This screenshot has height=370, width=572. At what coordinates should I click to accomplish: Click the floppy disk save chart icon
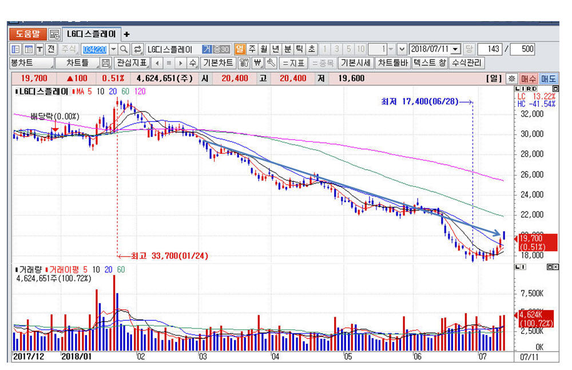point(105,63)
